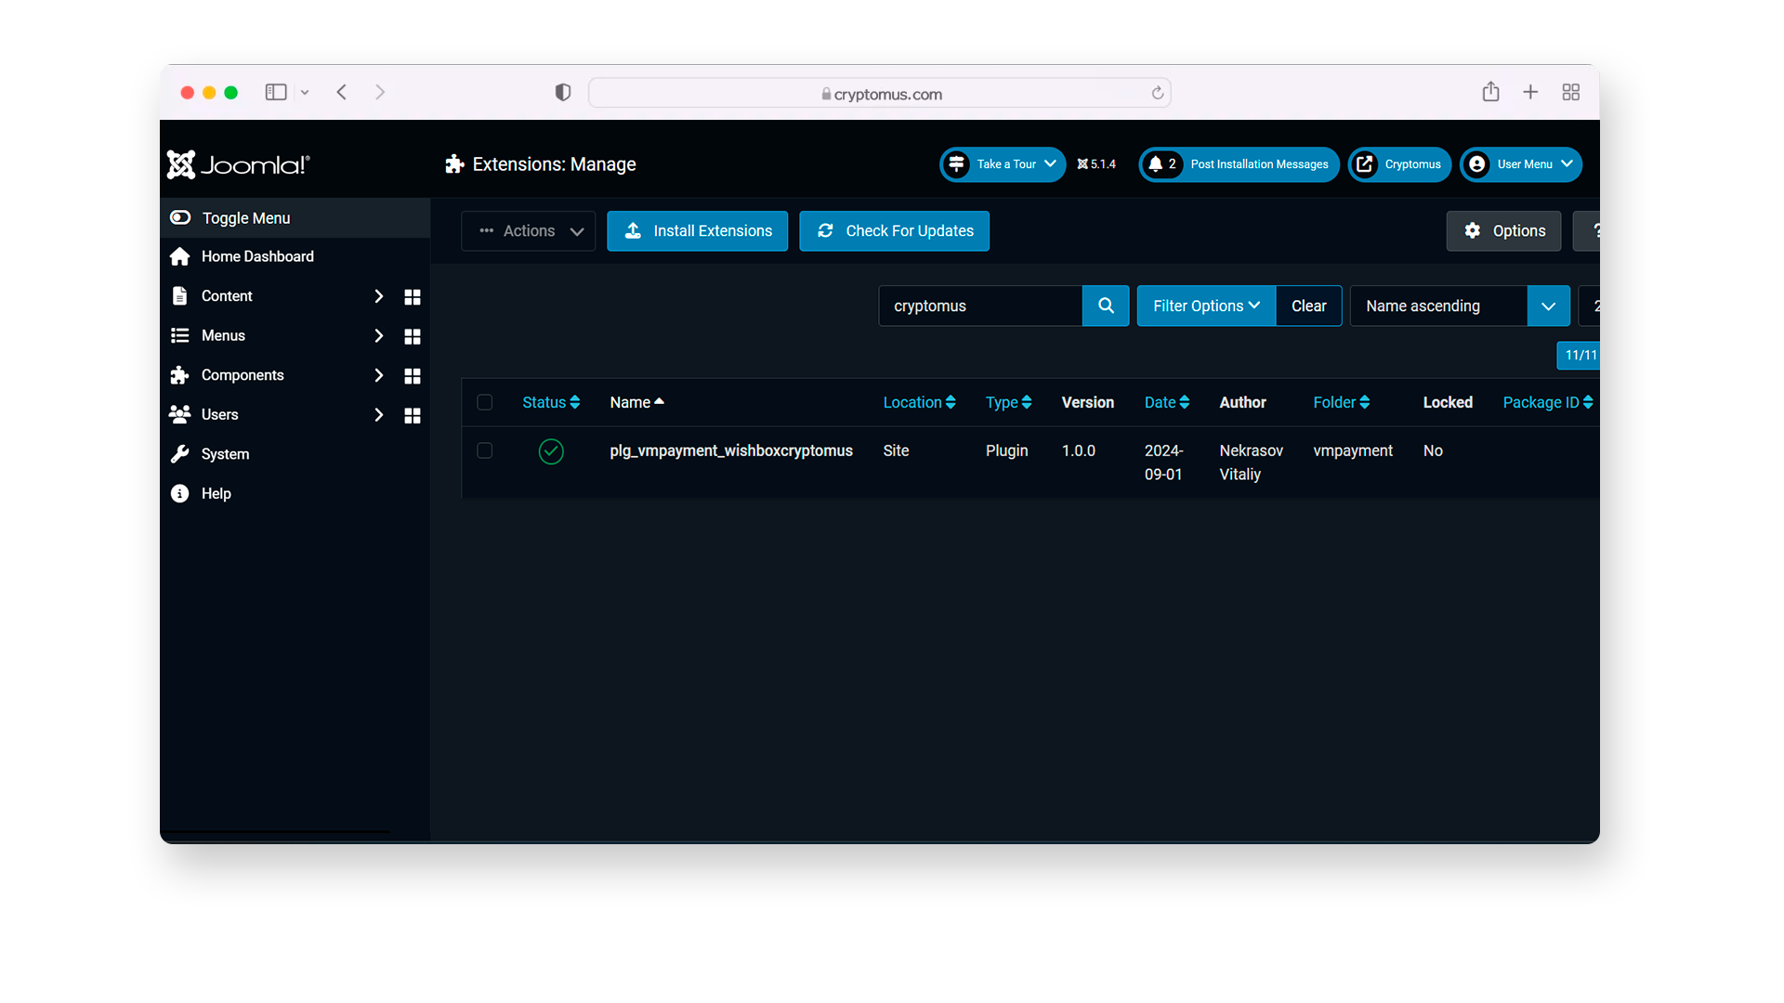Click the Post Installation Messages bell icon

(x=1156, y=164)
